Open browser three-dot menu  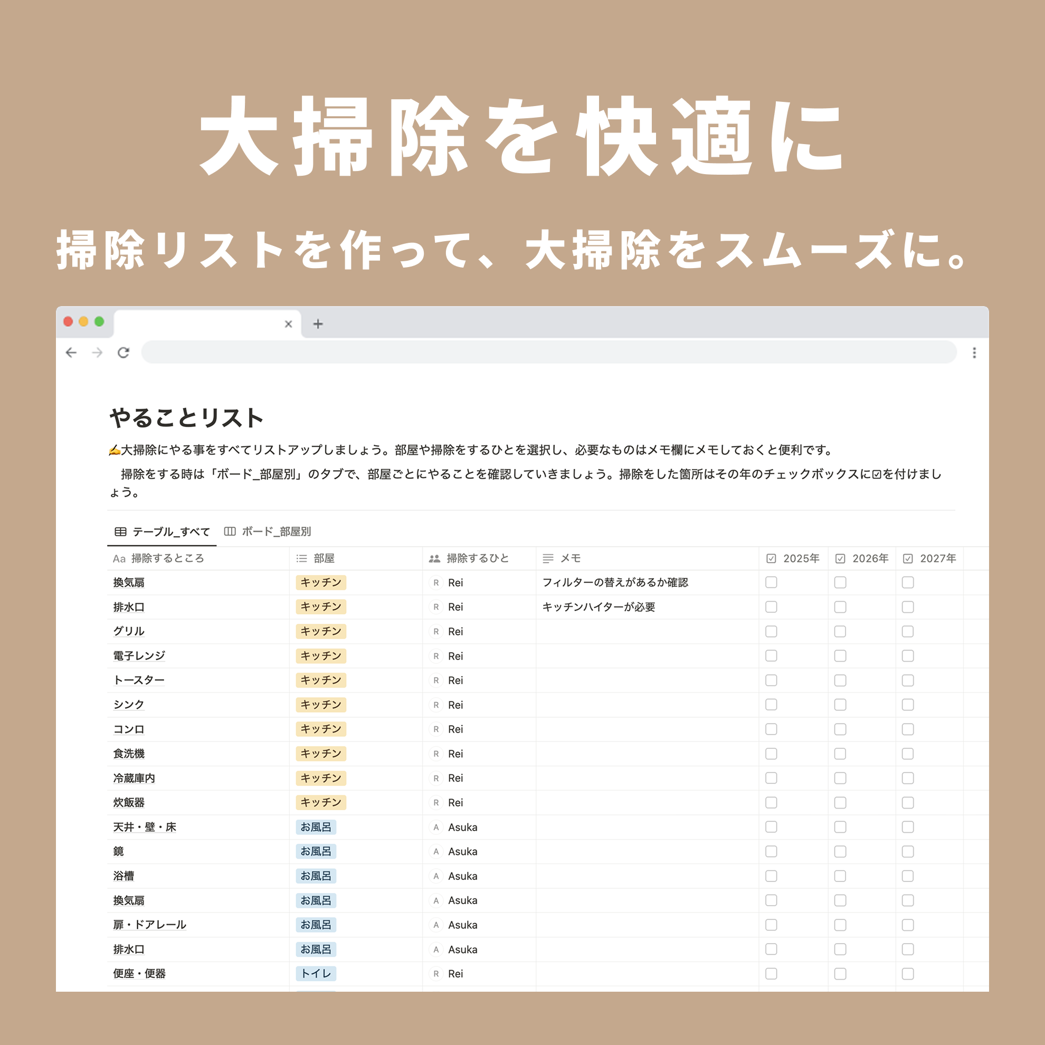pyautogui.click(x=974, y=353)
